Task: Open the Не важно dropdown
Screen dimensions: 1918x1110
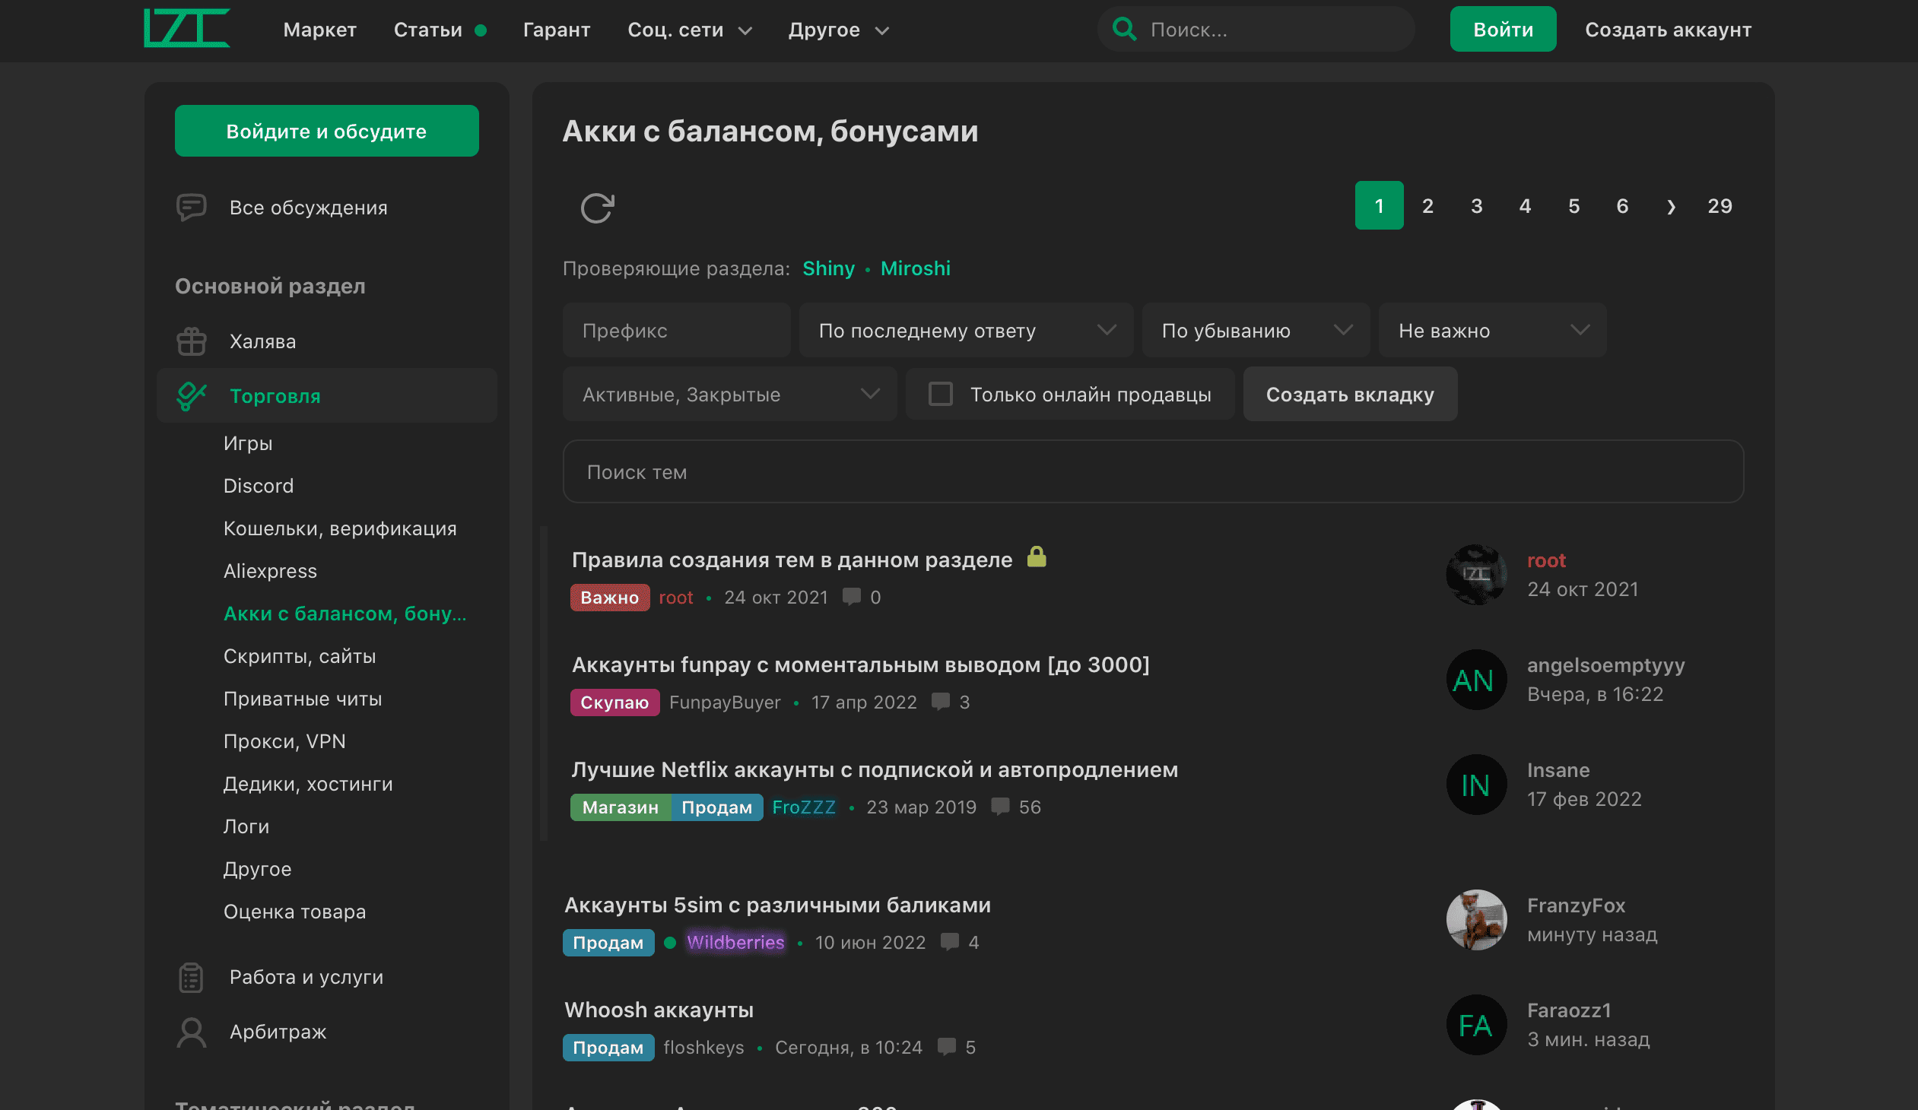Action: [1491, 330]
